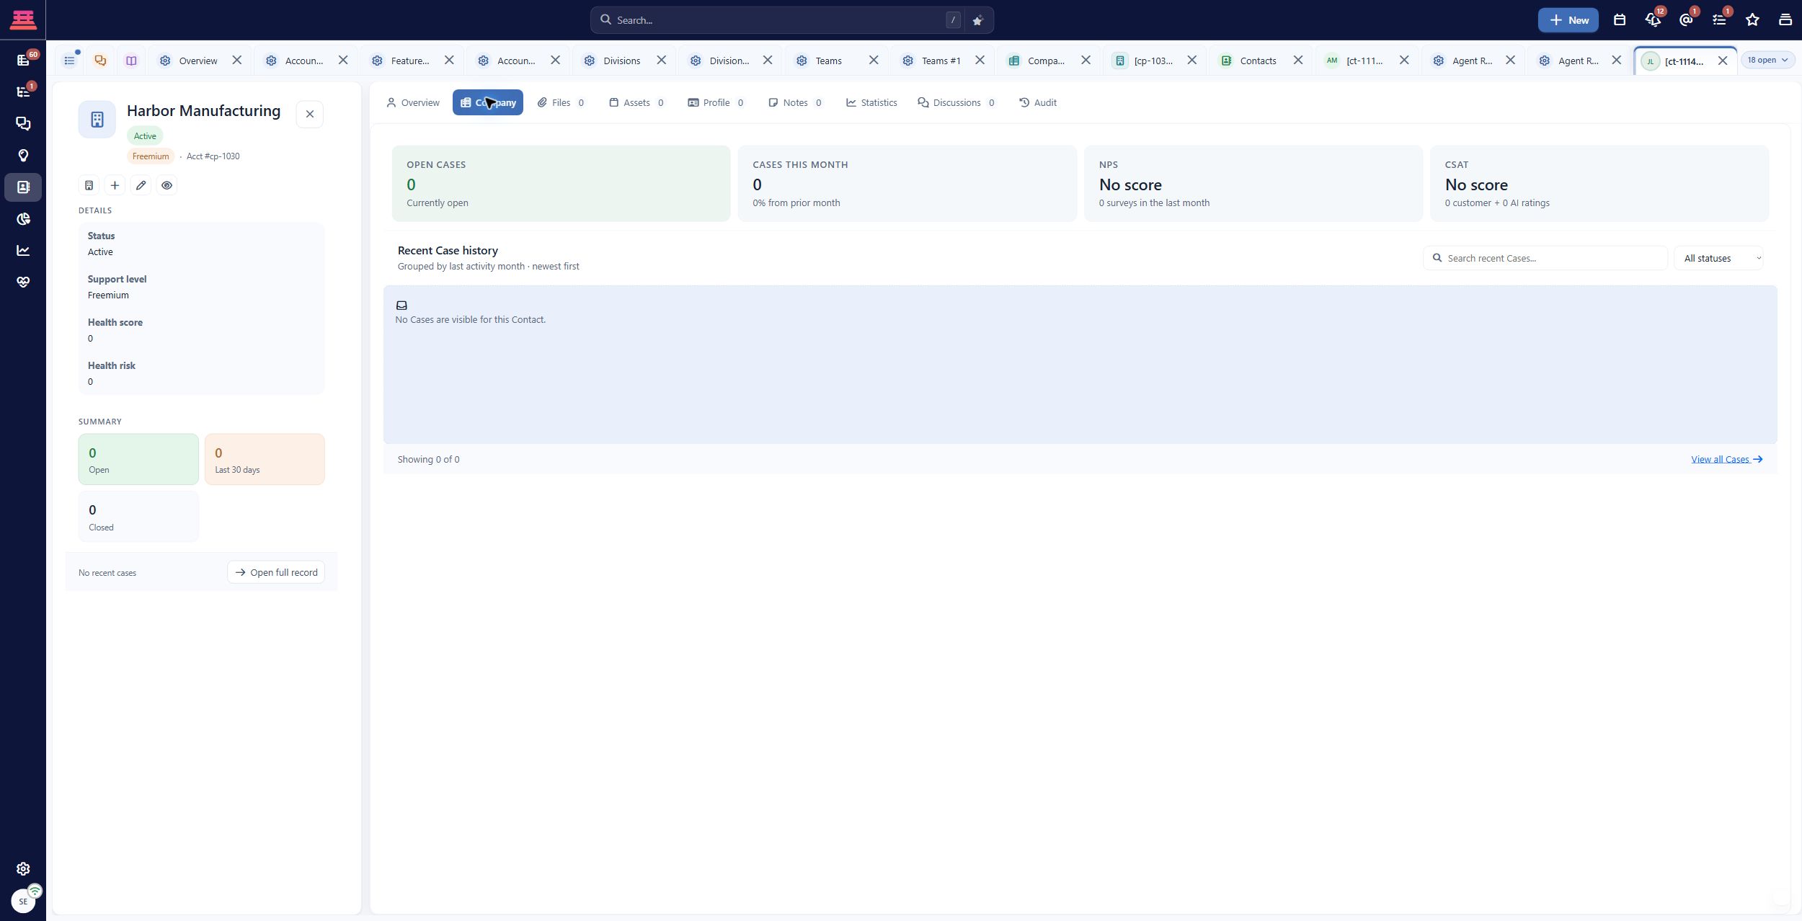Switch to the Files tab
Viewport: 1802px width, 921px height.
[561, 102]
